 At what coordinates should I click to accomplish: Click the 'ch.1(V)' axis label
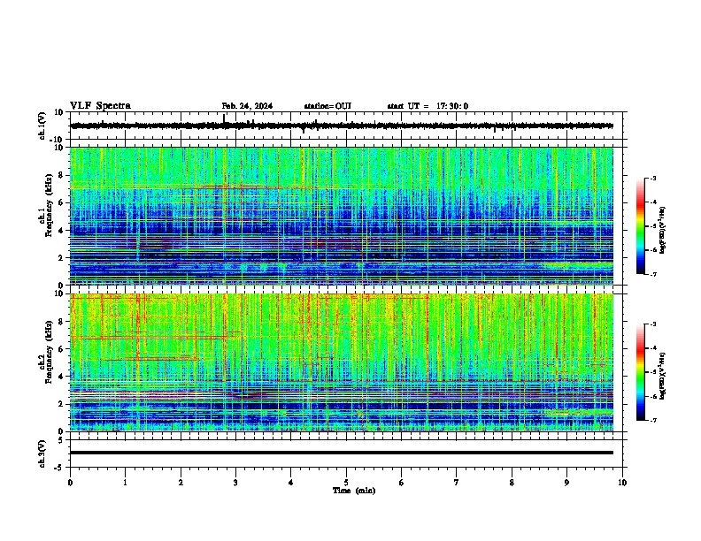pos(42,126)
